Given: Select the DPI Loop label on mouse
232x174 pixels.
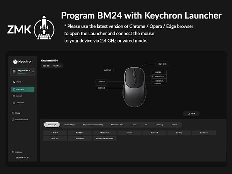Looking at the screenshot, I should 158,84.
